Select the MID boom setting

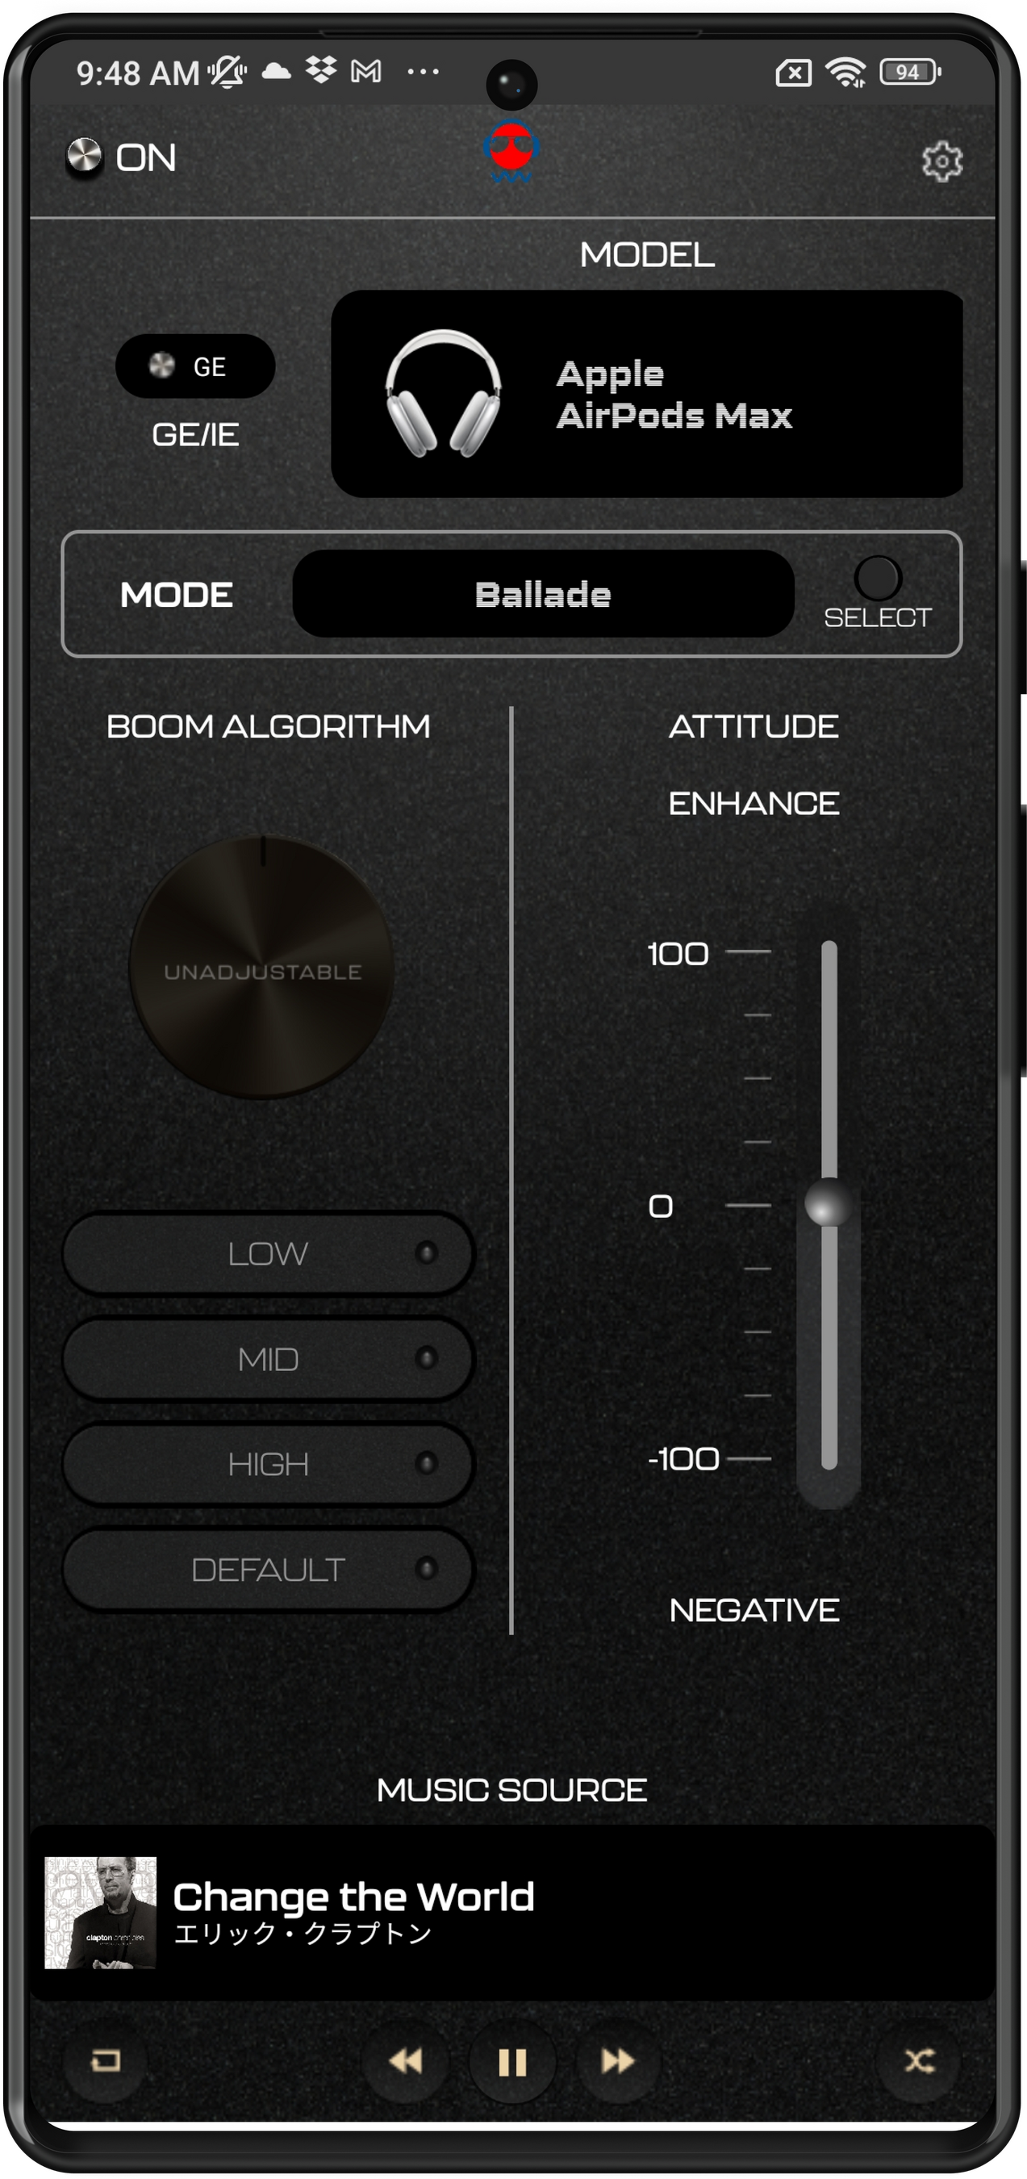coord(268,1358)
